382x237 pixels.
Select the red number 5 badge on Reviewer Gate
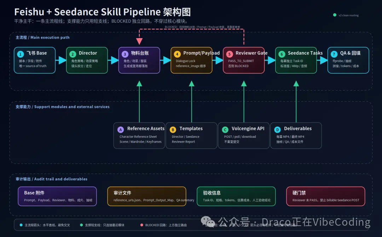(x=230, y=54)
